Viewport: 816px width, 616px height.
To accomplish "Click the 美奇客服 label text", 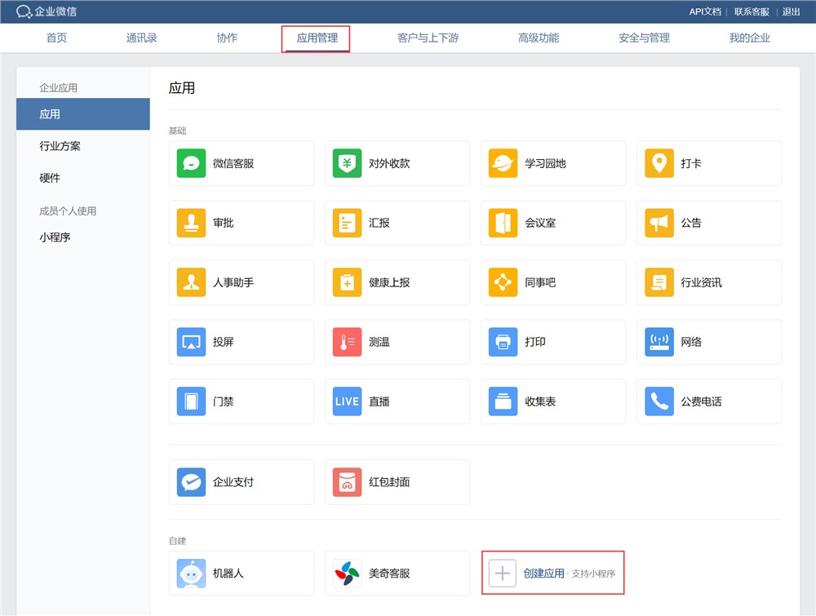I will (x=389, y=574).
